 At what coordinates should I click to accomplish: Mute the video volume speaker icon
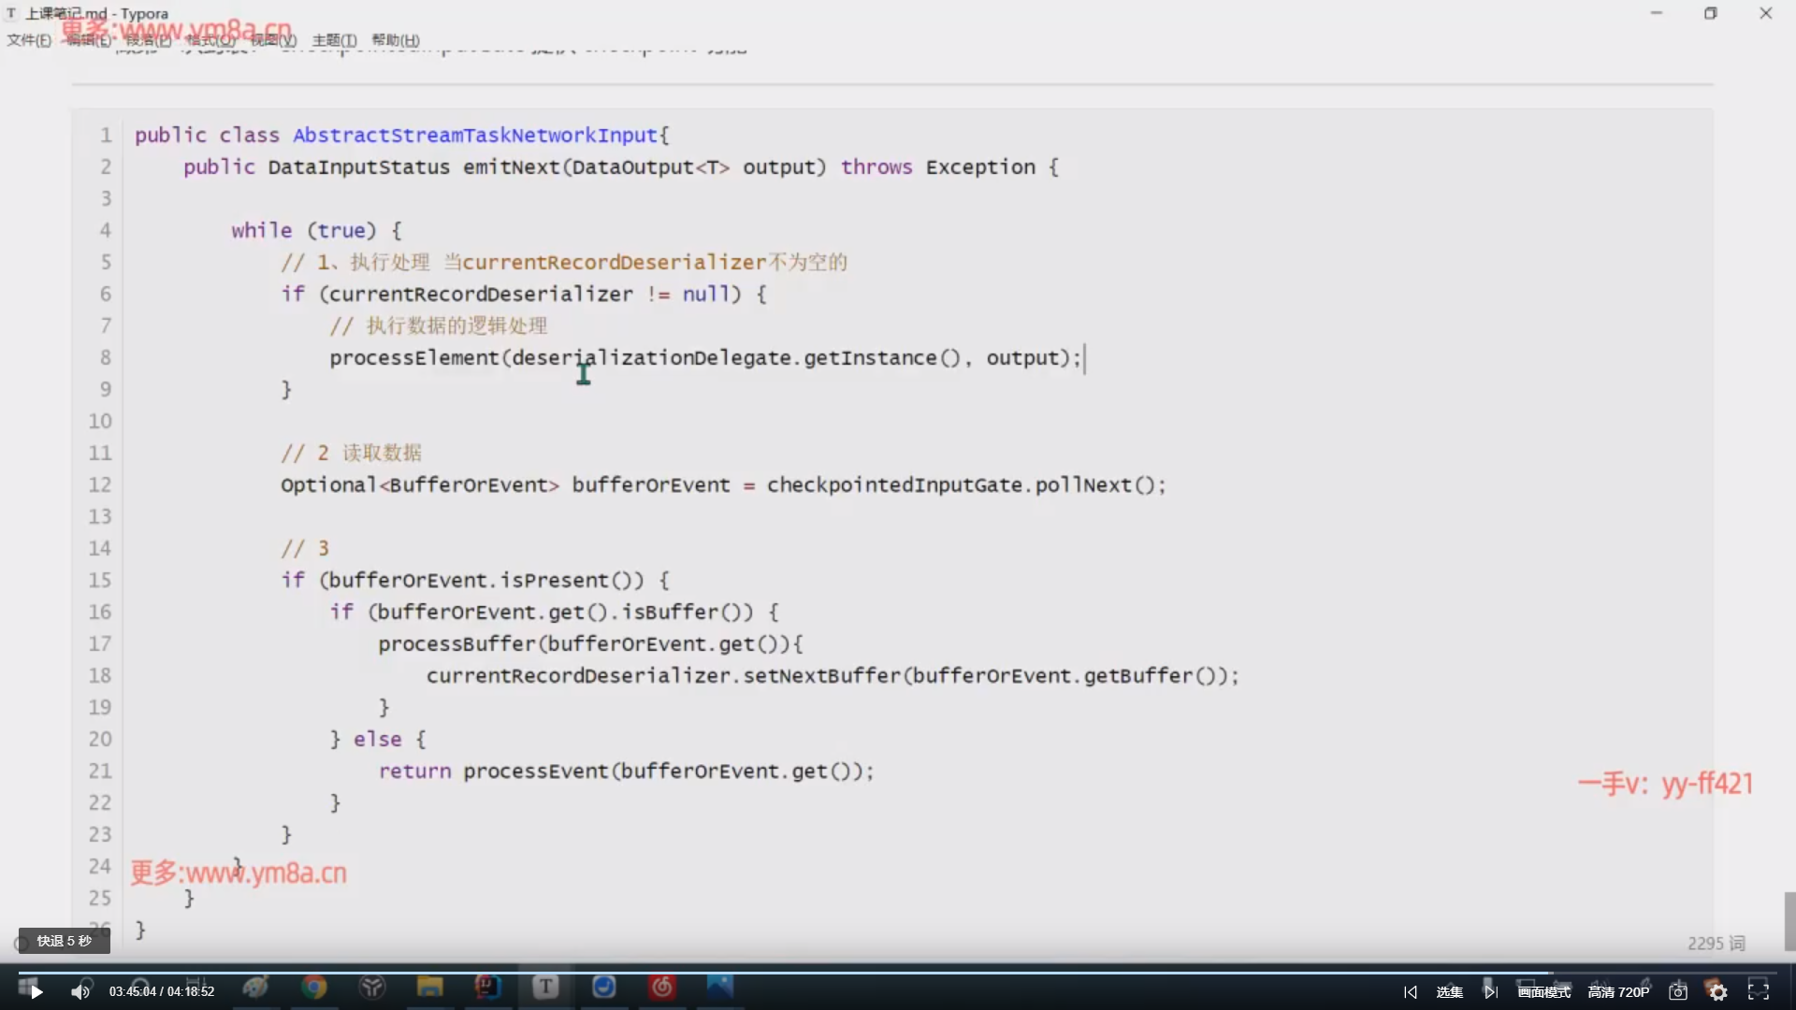80,992
